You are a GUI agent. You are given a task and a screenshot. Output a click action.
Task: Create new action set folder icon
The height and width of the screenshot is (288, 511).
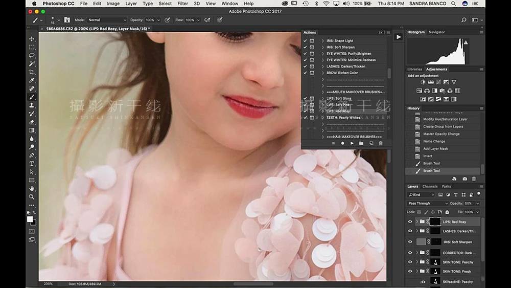(361, 143)
